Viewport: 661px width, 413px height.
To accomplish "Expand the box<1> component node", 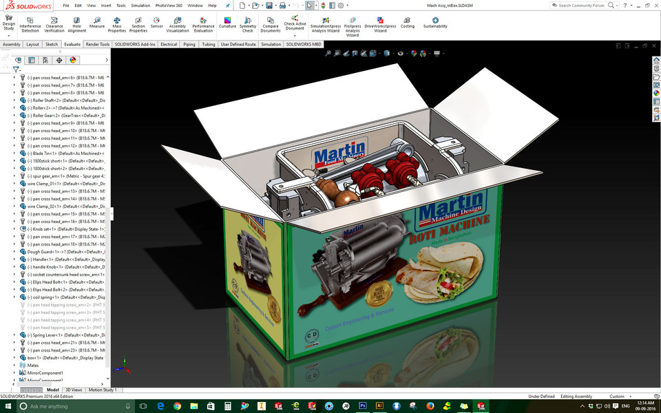I will (x=14, y=357).
